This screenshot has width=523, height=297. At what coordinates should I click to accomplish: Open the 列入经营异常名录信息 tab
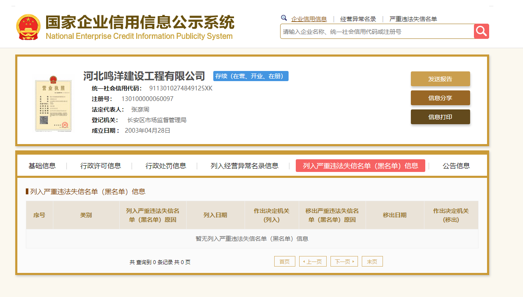coord(245,166)
